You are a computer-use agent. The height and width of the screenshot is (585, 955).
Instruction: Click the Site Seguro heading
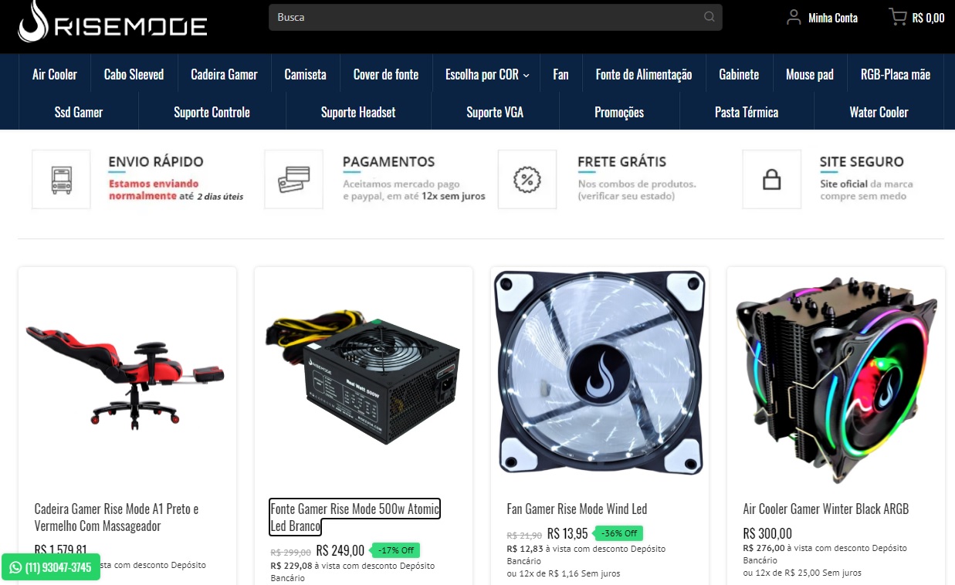click(862, 161)
